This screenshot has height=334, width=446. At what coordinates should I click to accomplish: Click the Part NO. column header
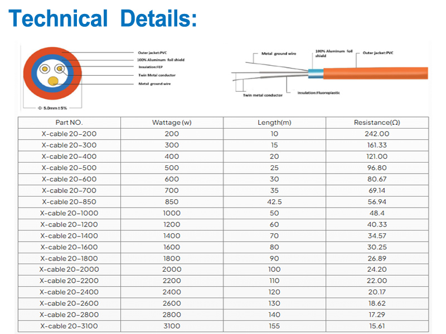[69, 122]
